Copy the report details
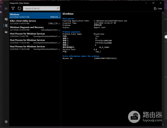 tap(158, 9)
